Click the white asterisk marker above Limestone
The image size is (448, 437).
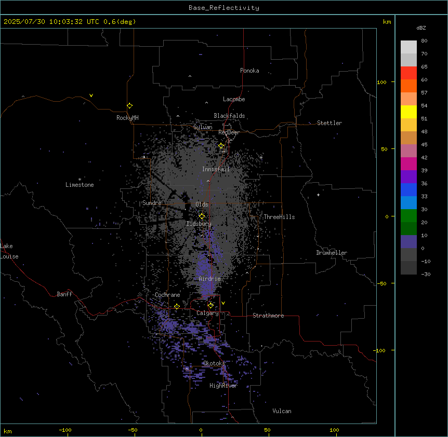pos(80,180)
